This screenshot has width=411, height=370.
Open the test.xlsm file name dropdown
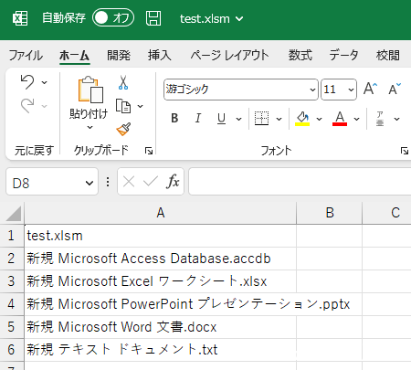pos(211,19)
